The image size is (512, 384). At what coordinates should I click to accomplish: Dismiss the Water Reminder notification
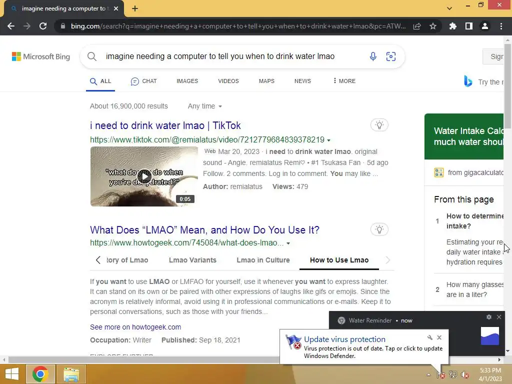click(x=499, y=317)
